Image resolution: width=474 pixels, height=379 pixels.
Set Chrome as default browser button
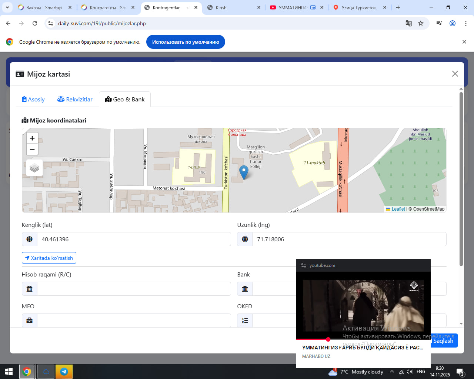pyautogui.click(x=186, y=42)
